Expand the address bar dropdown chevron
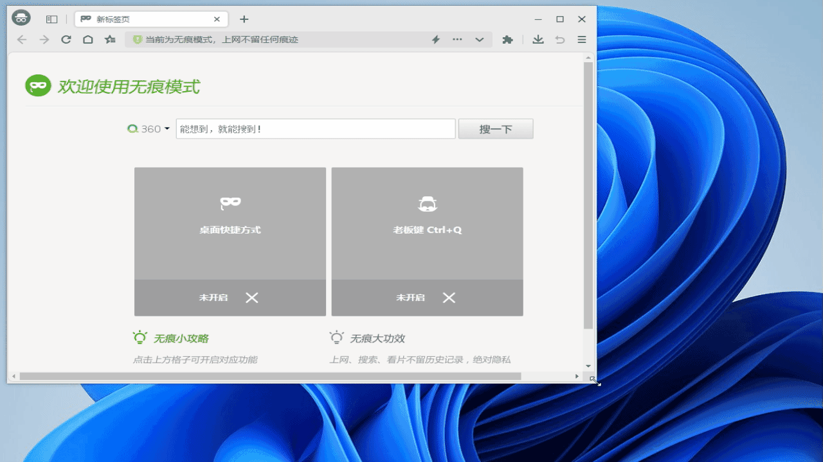Screen dimensions: 823x462 click(480, 40)
